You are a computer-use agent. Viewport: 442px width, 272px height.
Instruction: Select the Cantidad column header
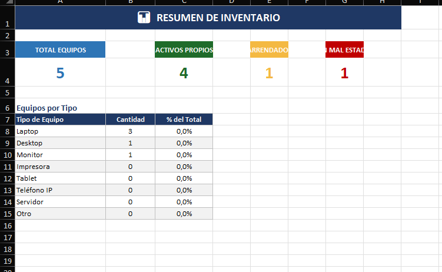click(130, 120)
